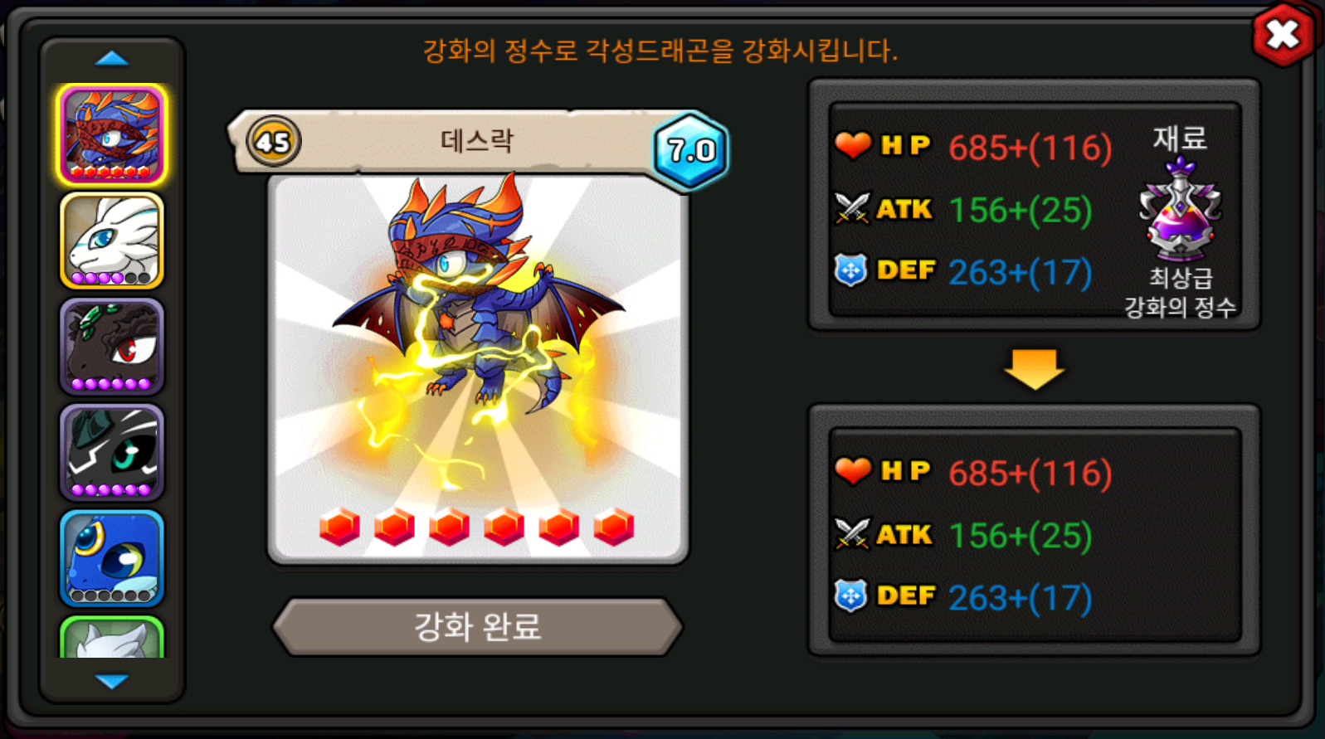The image size is (1325, 739).
Task: Tap the first red gem under the dragon
Action: (x=339, y=527)
